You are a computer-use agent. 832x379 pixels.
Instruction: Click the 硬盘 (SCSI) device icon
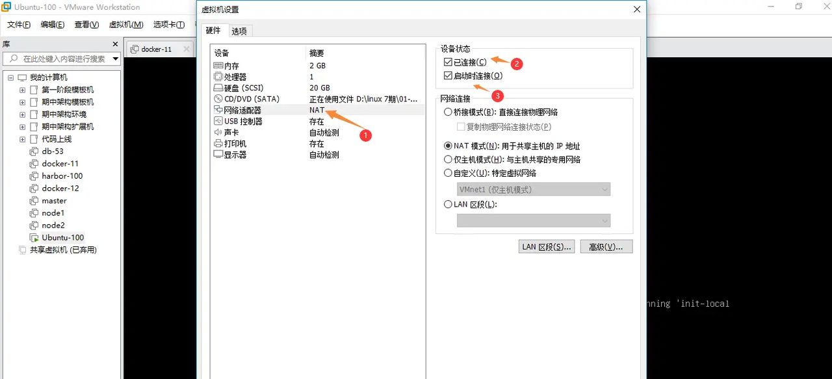point(217,87)
